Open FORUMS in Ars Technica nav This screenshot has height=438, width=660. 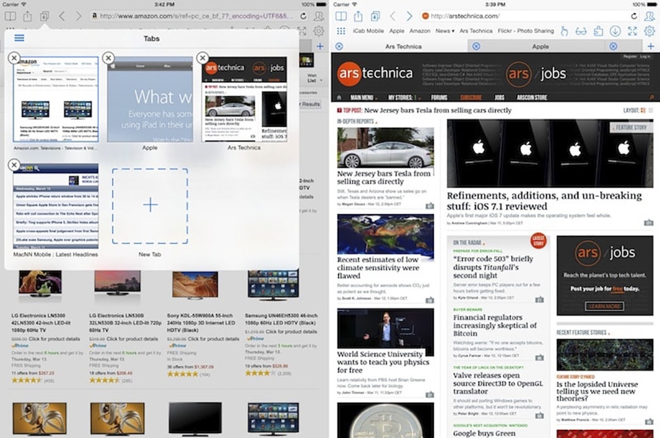tap(439, 97)
